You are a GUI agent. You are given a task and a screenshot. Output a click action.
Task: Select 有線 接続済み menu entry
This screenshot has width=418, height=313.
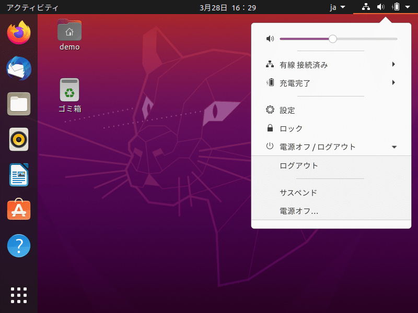click(331, 64)
